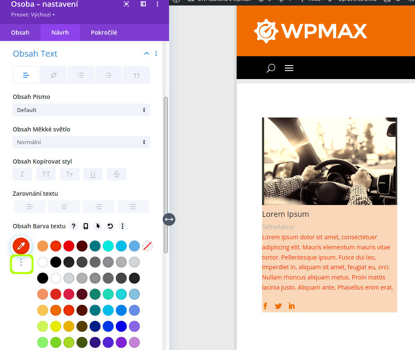Toggle strikethrough text style

click(117, 174)
